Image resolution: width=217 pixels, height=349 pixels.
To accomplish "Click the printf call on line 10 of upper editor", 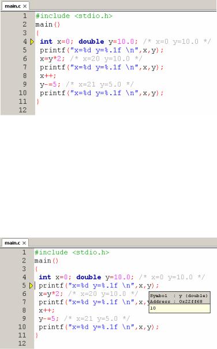I will pyautogui.click(x=102, y=93).
